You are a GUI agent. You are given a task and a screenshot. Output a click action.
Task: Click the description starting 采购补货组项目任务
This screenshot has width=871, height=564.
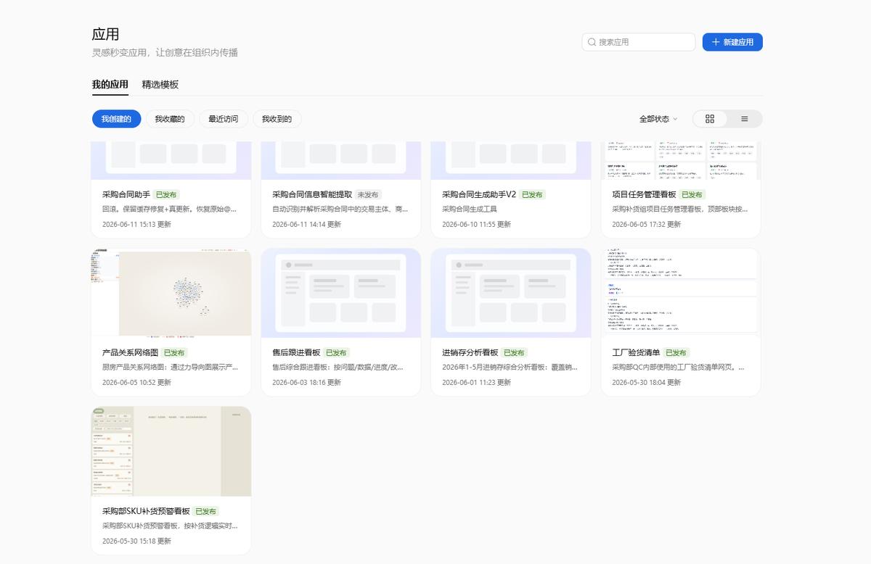tap(679, 210)
